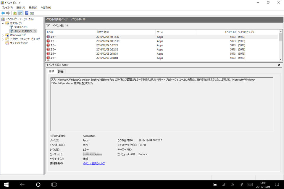Open Cortana circle on the taskbar

(x=38, y=185)
